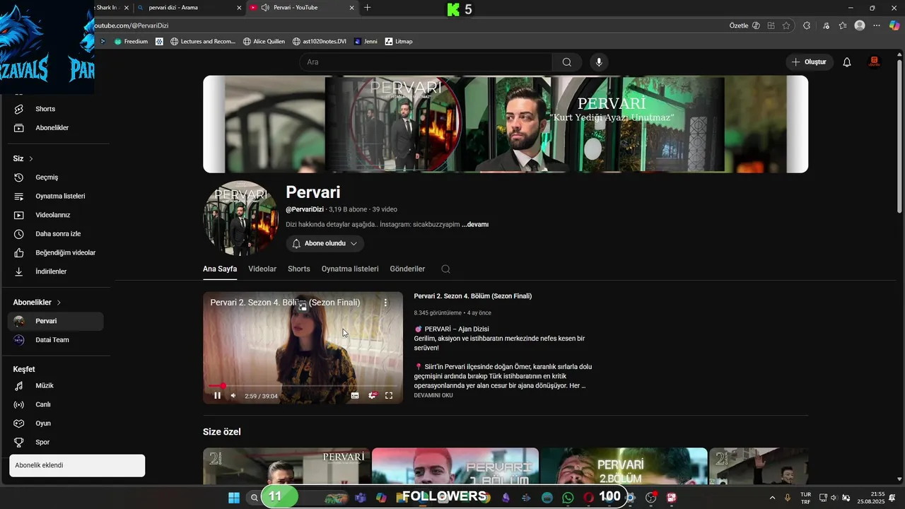Start voice search with microphone icon
Viewport: 905px width, 509px height.
click(599, 62)
